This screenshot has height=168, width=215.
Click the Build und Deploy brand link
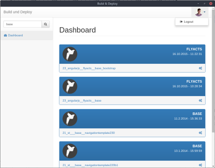tap(18, 12)
